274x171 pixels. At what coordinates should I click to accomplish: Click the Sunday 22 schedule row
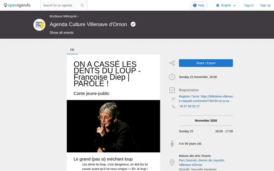[205, 131]
